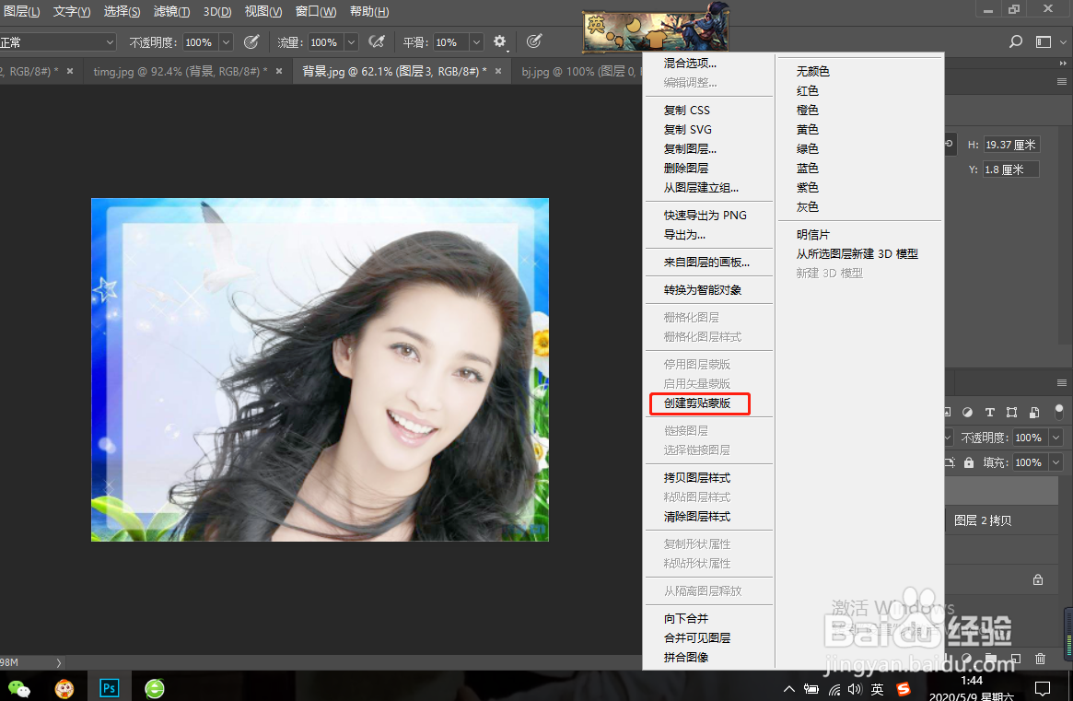Screen dimensions: 1073x701
Task: Open WeChat from the taskbar
Action: [18, 688]
